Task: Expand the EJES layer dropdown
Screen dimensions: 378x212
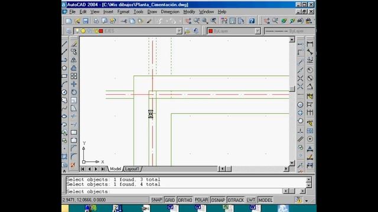Action: coord(179,31)
